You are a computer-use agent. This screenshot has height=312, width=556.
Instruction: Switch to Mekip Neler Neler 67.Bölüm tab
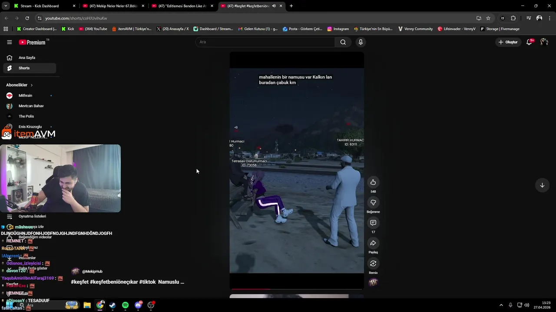[113, 6]
